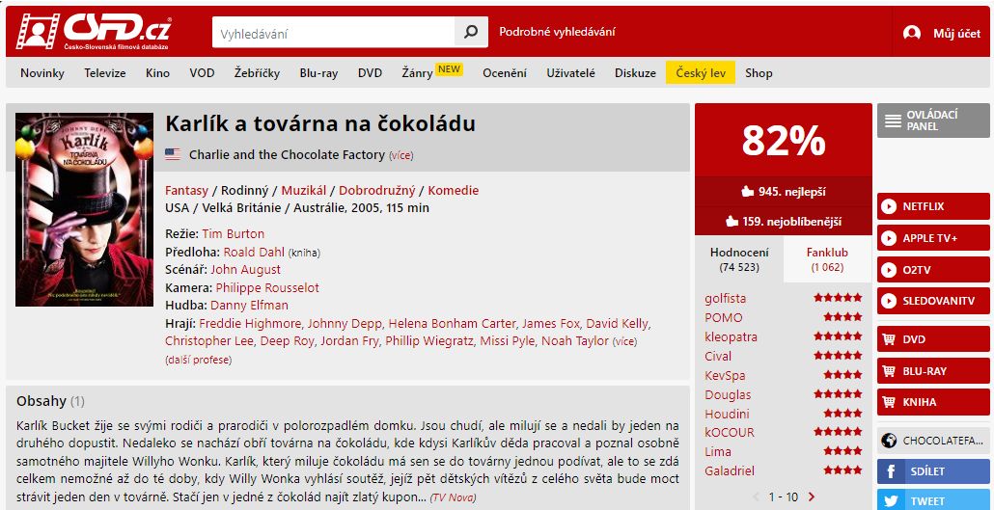Click POMO's four-star rating

click(843, 317)
